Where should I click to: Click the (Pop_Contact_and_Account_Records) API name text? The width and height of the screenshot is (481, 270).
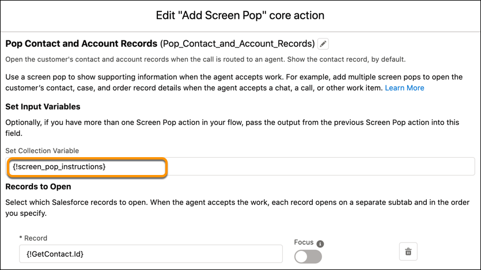(x=237, y=44)
